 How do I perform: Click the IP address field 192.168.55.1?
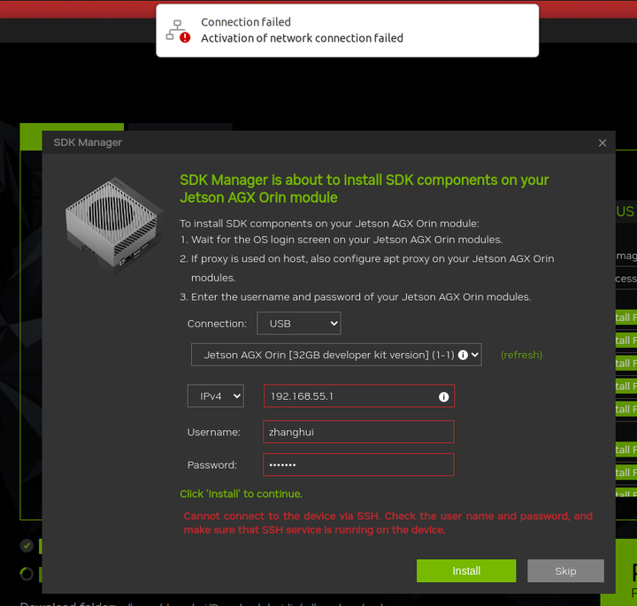(359, 396)
